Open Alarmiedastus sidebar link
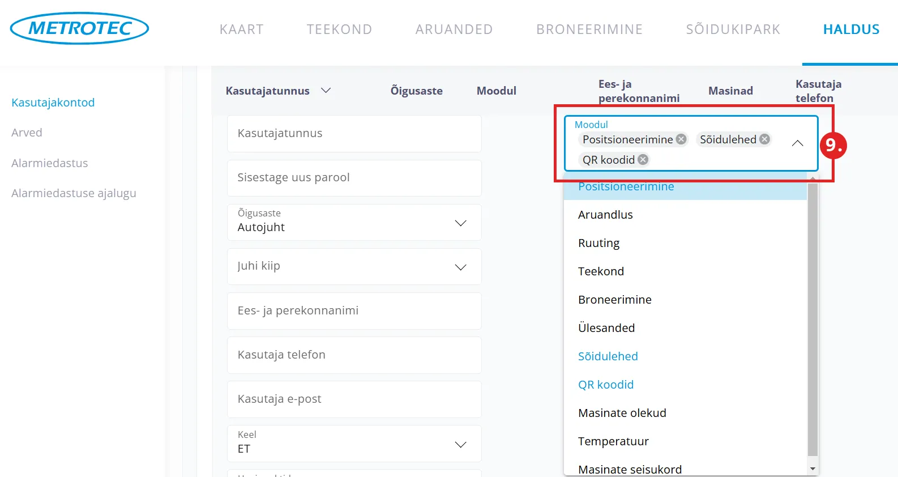 pos(50,163)
